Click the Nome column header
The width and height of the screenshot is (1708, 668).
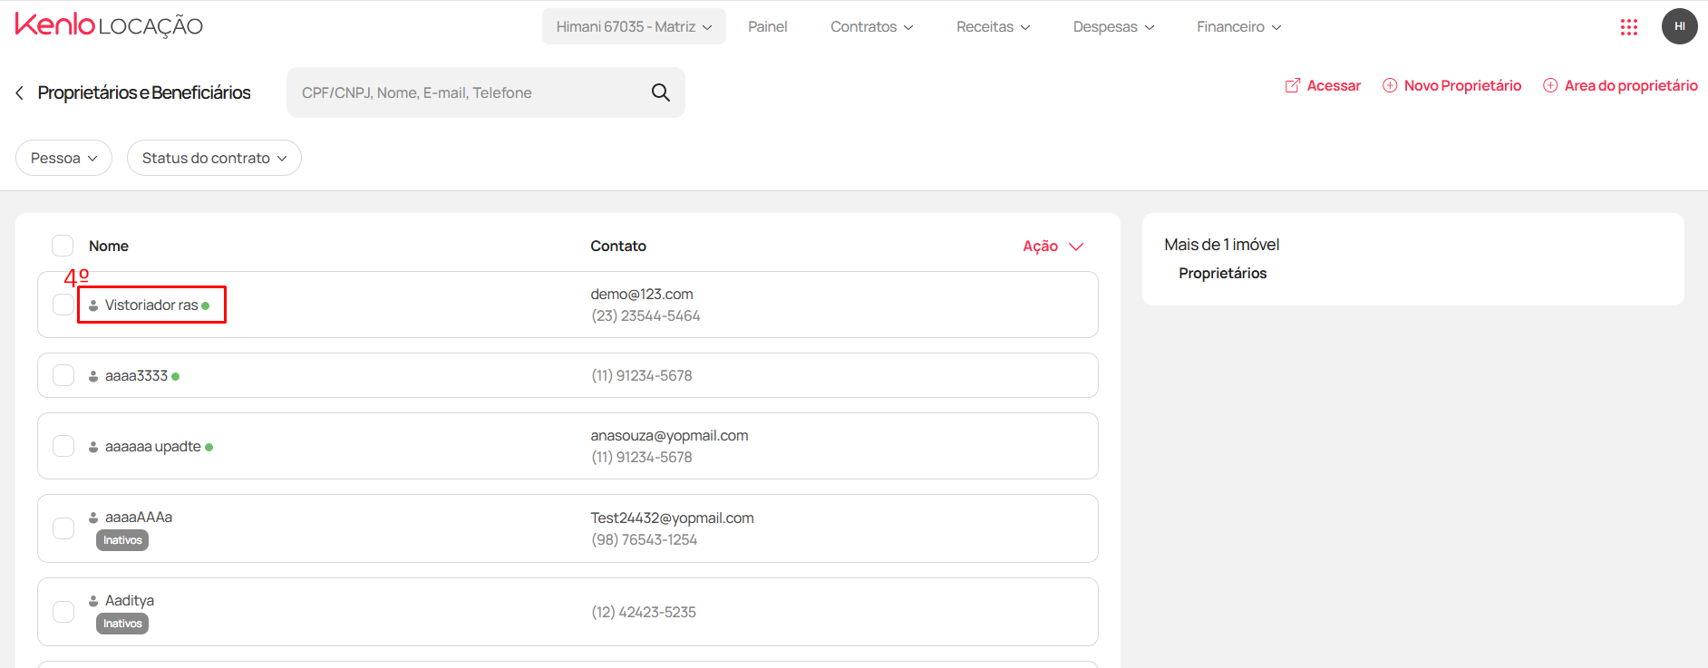click(109, 247)
